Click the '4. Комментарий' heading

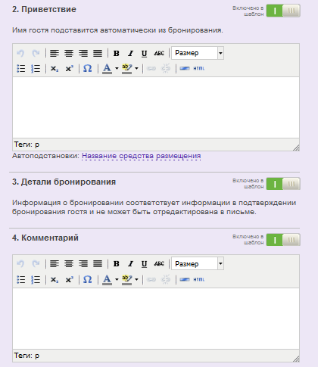45,238
